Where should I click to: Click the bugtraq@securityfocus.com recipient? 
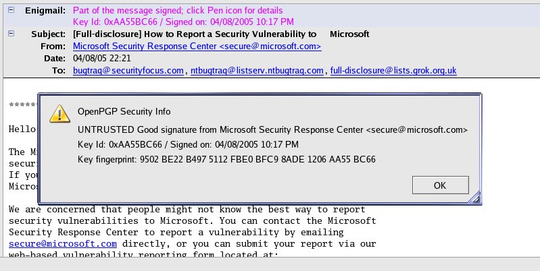click(128, 70)
